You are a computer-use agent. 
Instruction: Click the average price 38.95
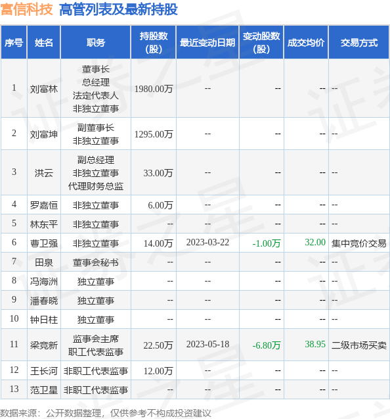[x=315, y=345]
